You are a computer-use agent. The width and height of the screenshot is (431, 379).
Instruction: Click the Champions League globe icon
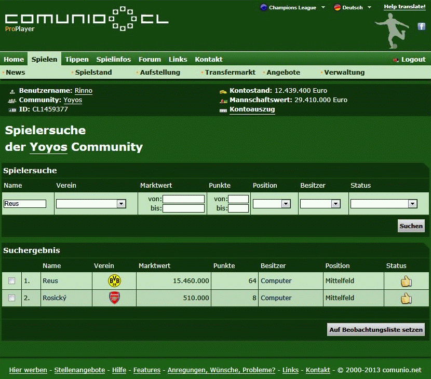click(264, 7)
